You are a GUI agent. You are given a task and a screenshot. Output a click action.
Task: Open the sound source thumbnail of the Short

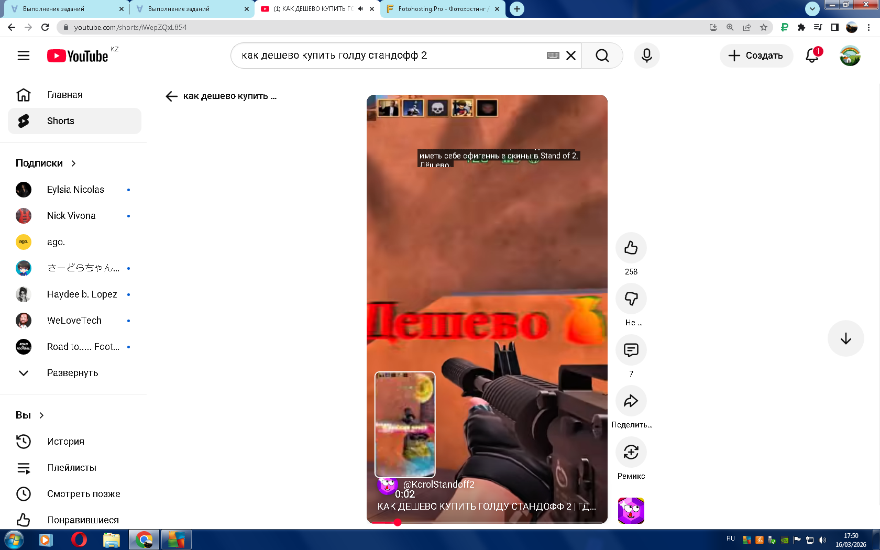[x=631, y=511]
